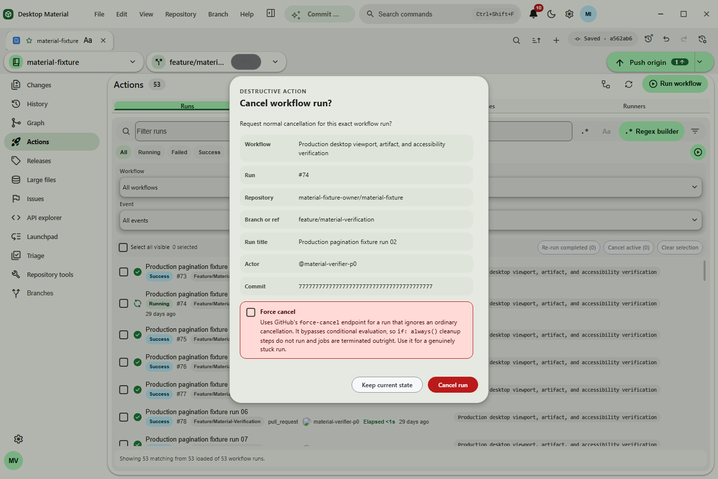Click the Search commands field
718x479 pixels.
click(x=440, y=14)
